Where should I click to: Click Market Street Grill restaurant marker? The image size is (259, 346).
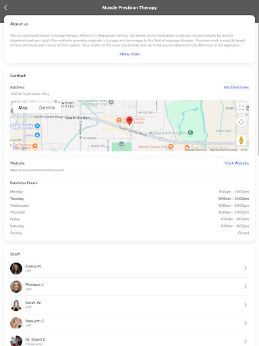click(171, 147)
